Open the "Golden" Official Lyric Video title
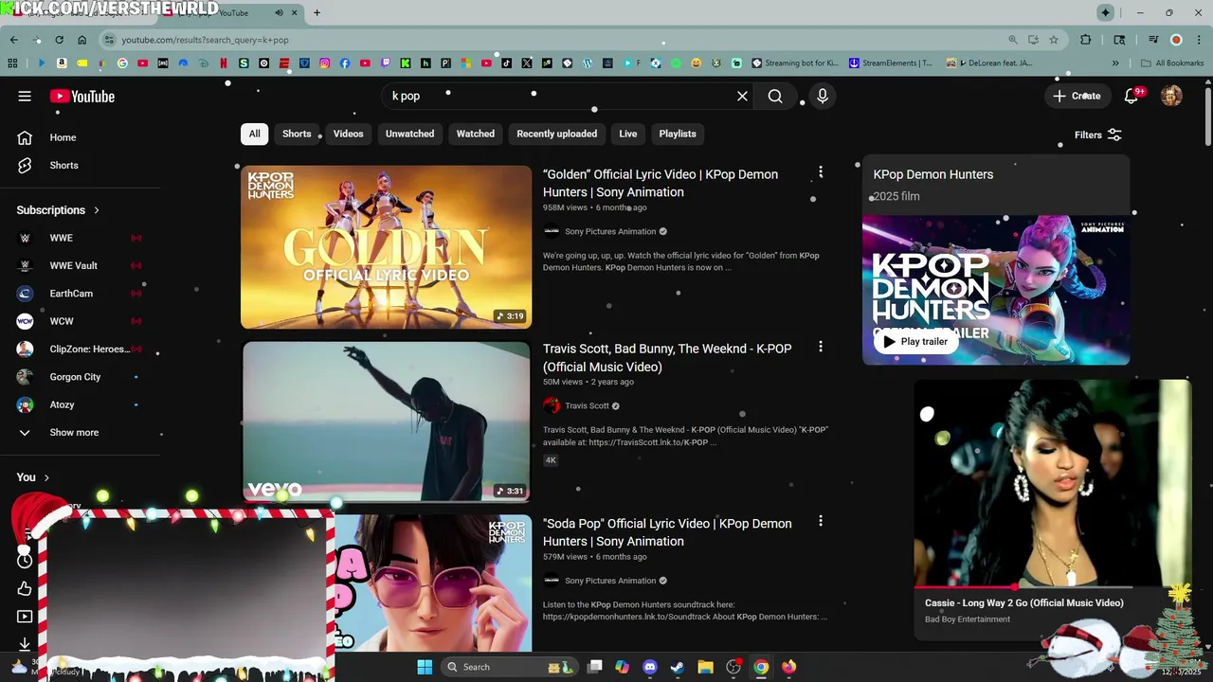1213x682 pixels. [x=661, y=183]
